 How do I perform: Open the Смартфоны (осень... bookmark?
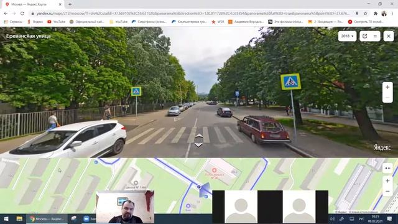149,22
